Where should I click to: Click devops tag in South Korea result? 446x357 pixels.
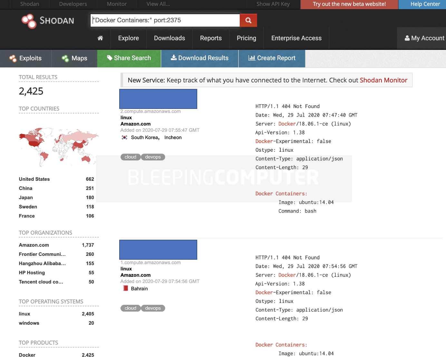[153, 157]
